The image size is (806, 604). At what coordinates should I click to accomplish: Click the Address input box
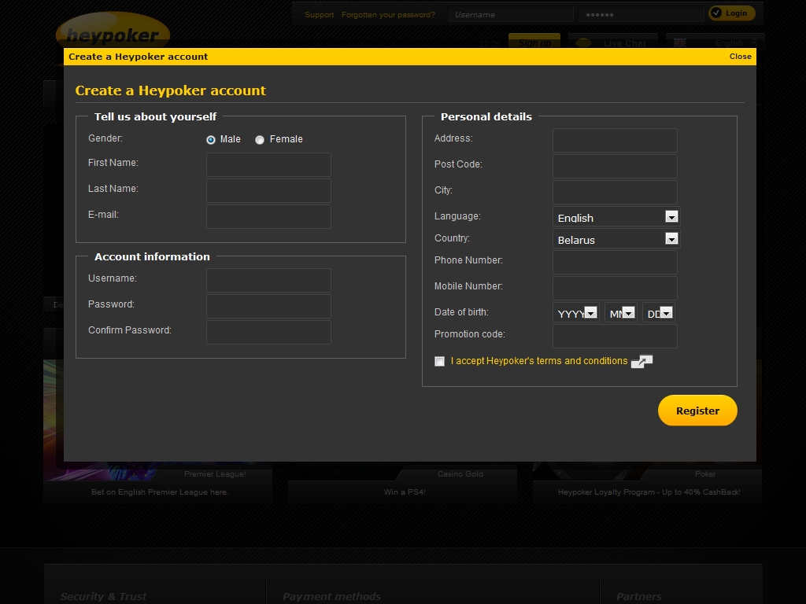click(x=615, y=141)
